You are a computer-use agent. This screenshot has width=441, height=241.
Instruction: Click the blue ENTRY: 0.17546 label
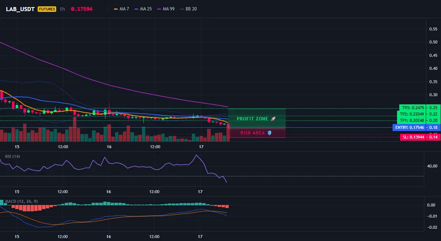click(409, 127)
